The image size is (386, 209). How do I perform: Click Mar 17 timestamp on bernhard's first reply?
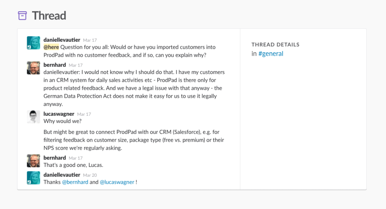(x=75, y=65)
